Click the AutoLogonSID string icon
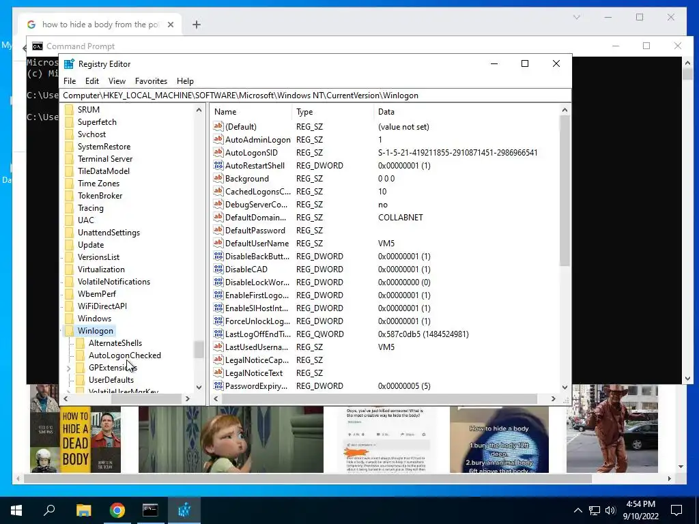The width and height of the screenshot is (699, 524). point(218,152)
